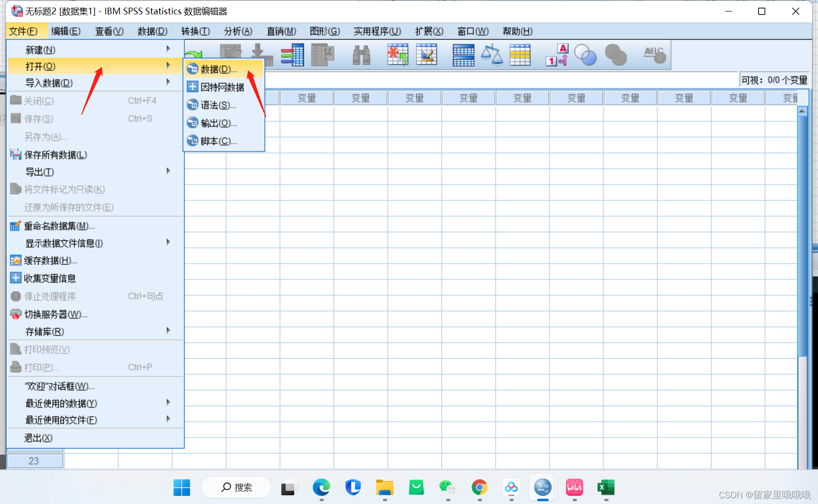Open the 帮助(H) menu
This screenshot has height=504, width=818.
[x=518, y=31]
